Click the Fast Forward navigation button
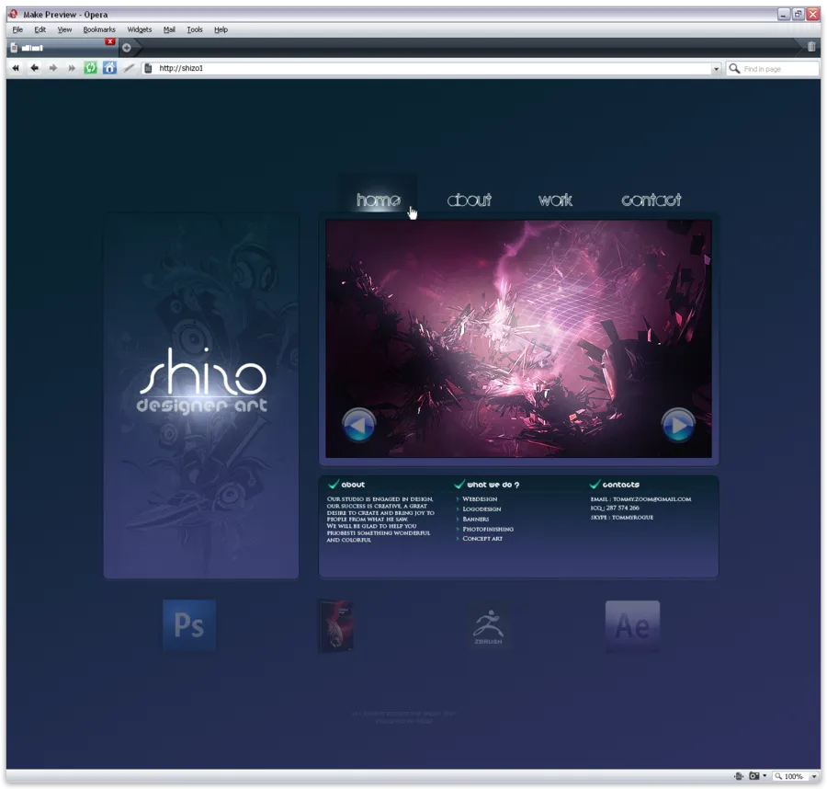Screen dimensions: 827x789 71,68
